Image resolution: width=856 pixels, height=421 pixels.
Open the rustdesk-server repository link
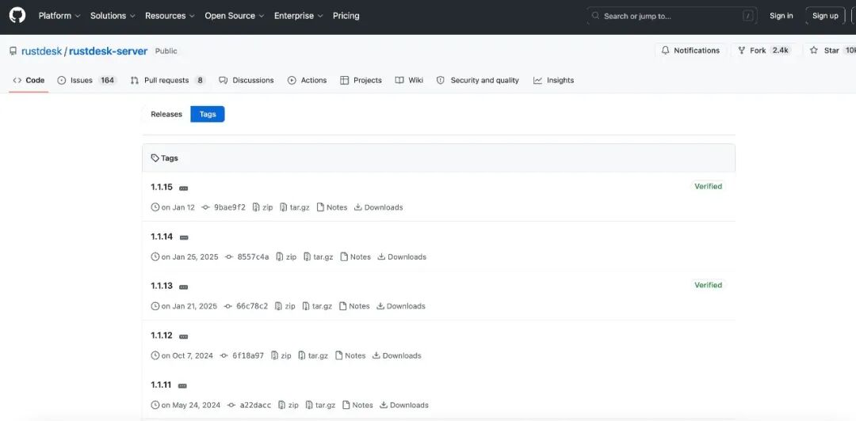click(x=108, y=51)
